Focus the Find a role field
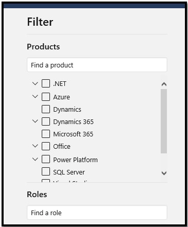Image resolution: width=188 pixels, height=227 pixels. [x=97, y=213]
